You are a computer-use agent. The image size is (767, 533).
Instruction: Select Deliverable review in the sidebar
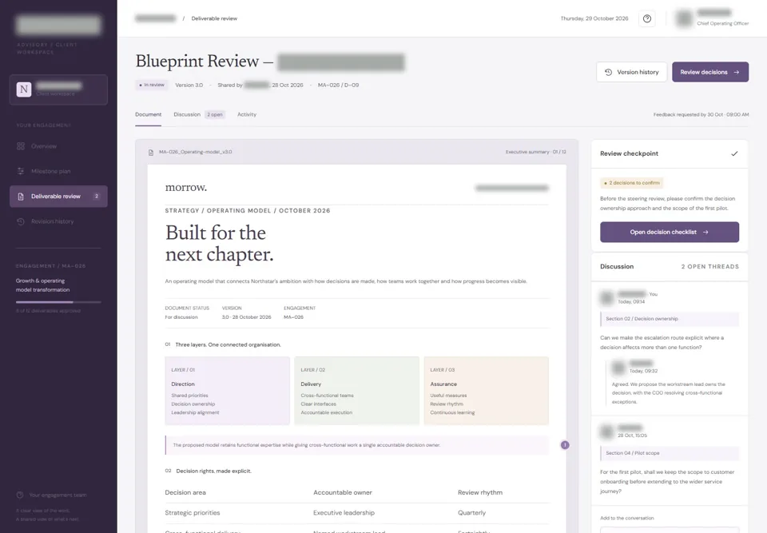point(58,197)
